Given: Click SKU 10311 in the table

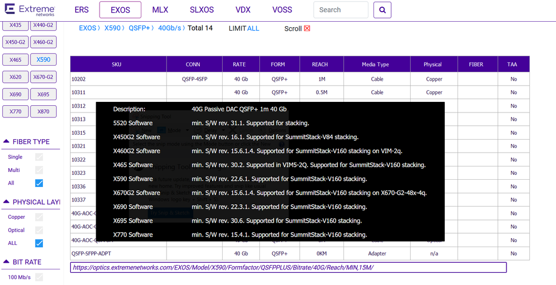Looking at the screenshot, I should click(x=78, y=92).
